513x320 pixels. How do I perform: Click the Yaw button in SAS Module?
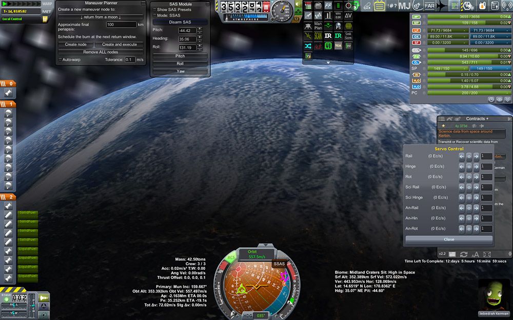pyautogui.click(x=180, y=71)
